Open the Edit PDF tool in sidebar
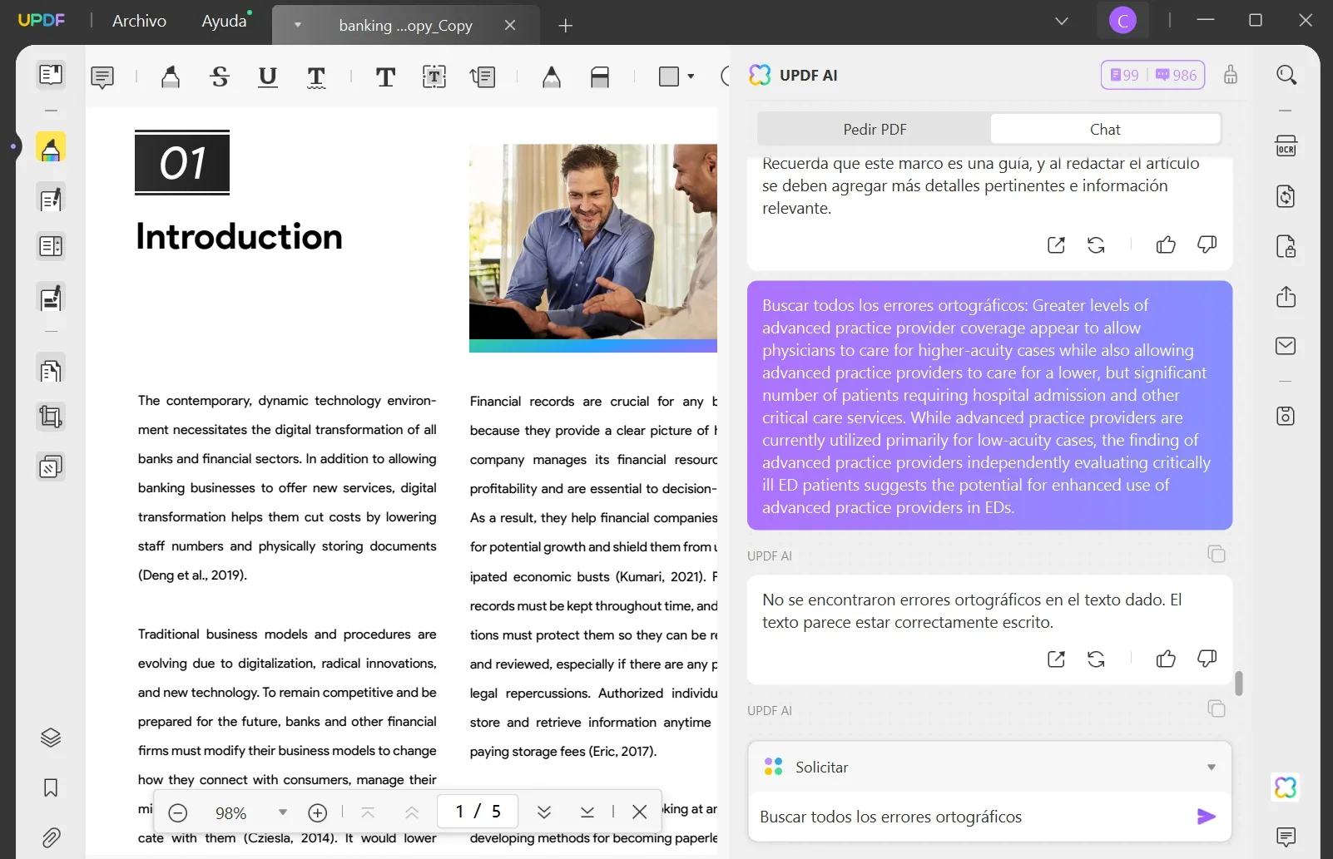Image resolution: width=1333 pixels, height=859 pixels. (x=51, y=199)
